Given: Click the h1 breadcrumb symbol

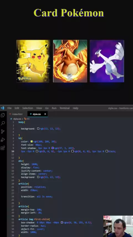Looking at the screenshot, I should point(27,119).
